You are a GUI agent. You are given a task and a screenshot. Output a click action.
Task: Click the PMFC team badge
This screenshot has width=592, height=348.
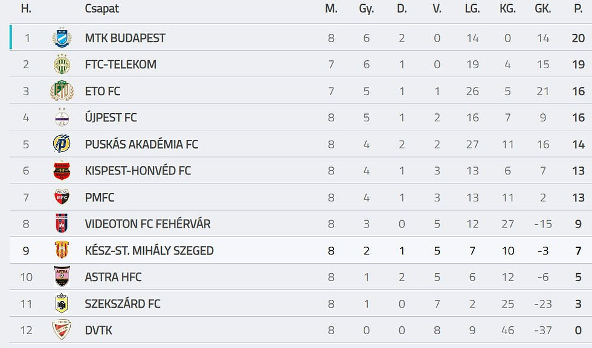coord(62,197)
